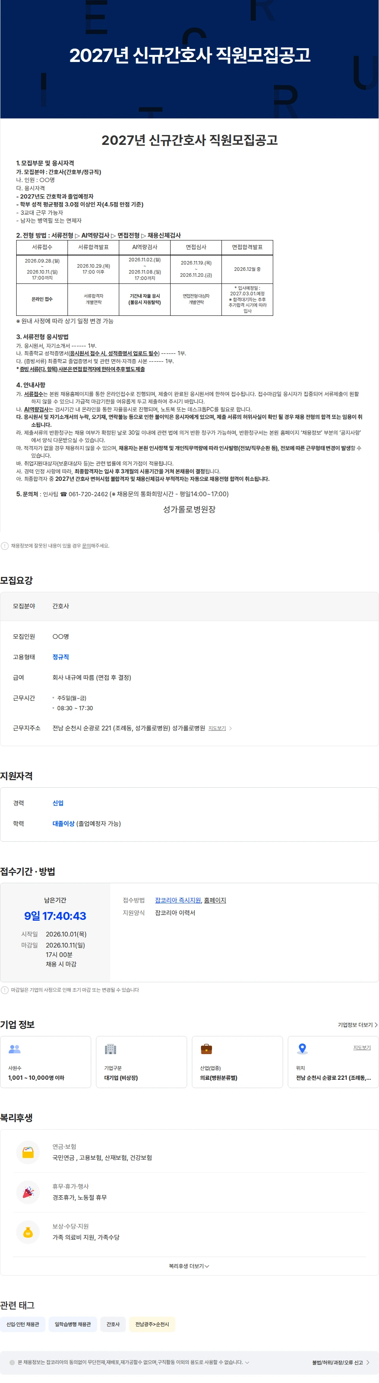Viewport: 379px width, 1383px height.
Task: Click the 9일 17:40:43 remaining time text
Action: [55, 916]
